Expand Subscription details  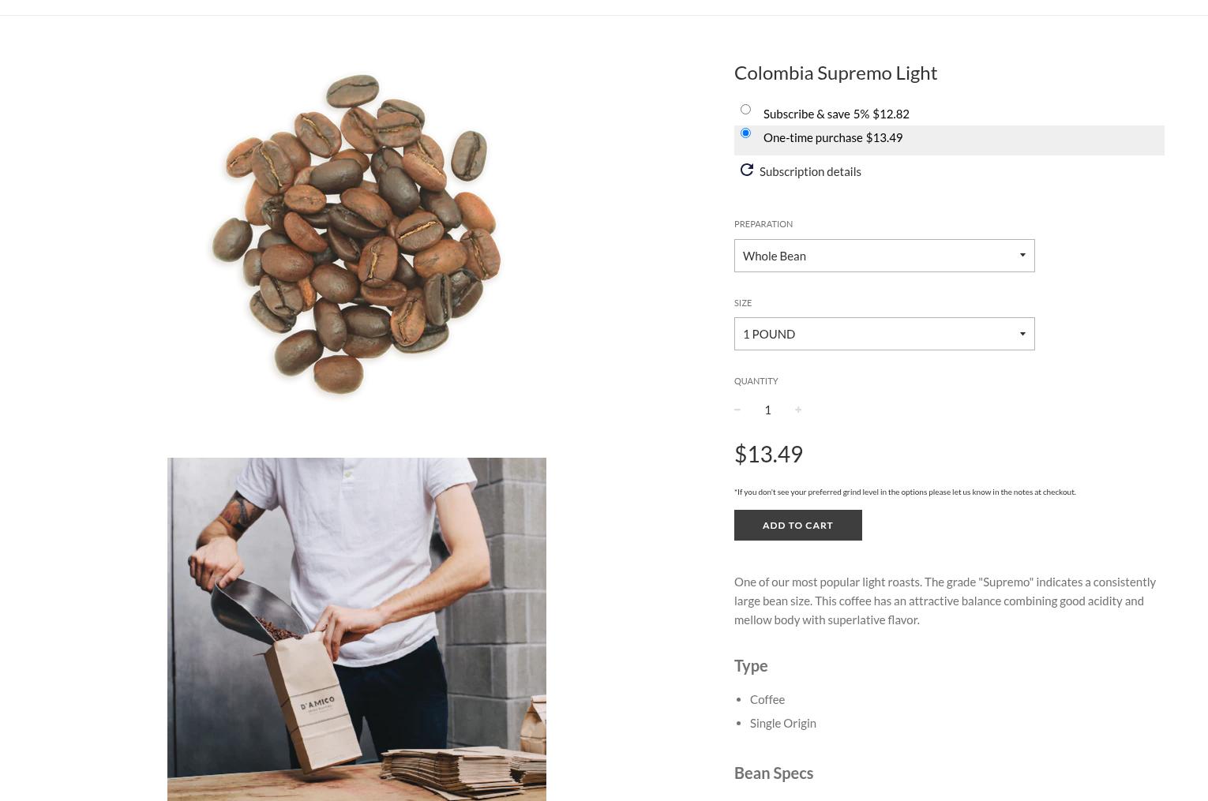pos(810,171)
